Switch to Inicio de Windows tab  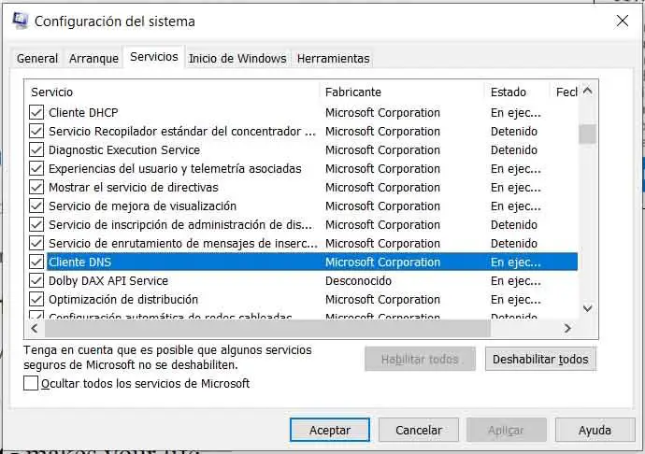click(x=237, y=58)
